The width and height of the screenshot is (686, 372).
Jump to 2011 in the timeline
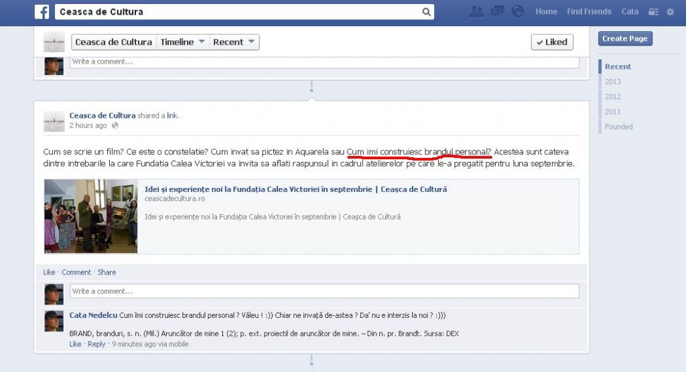pos(612,112)
